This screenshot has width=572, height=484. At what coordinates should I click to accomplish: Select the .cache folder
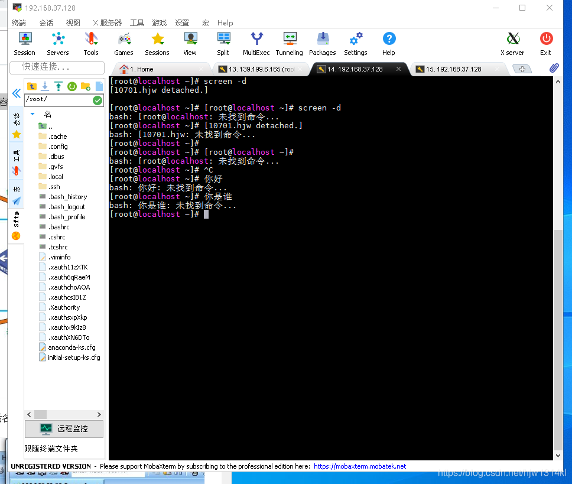(58, 137)
